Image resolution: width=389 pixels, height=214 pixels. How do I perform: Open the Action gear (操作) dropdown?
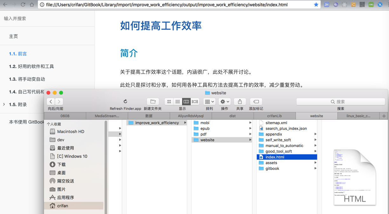(x=225, y=102)
